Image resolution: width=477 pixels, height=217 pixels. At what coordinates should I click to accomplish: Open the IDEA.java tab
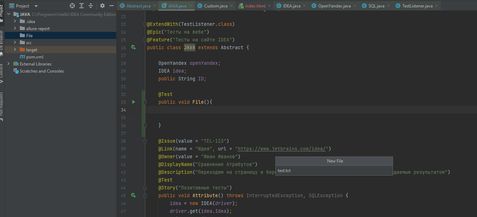point(291,6)
